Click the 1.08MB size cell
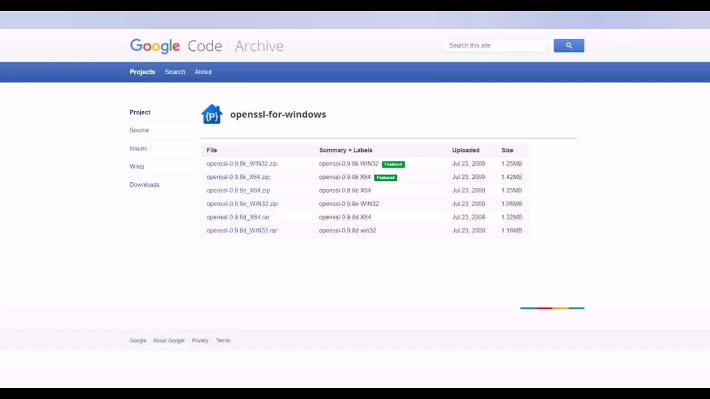 pos(511,203)
